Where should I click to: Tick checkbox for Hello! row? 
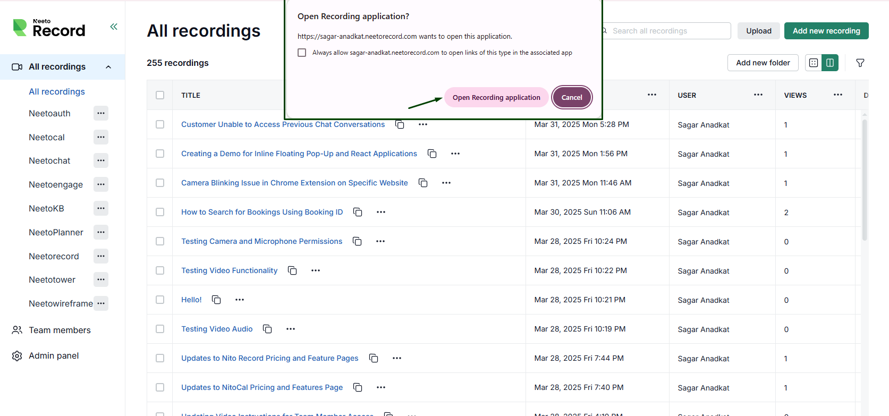160,300
